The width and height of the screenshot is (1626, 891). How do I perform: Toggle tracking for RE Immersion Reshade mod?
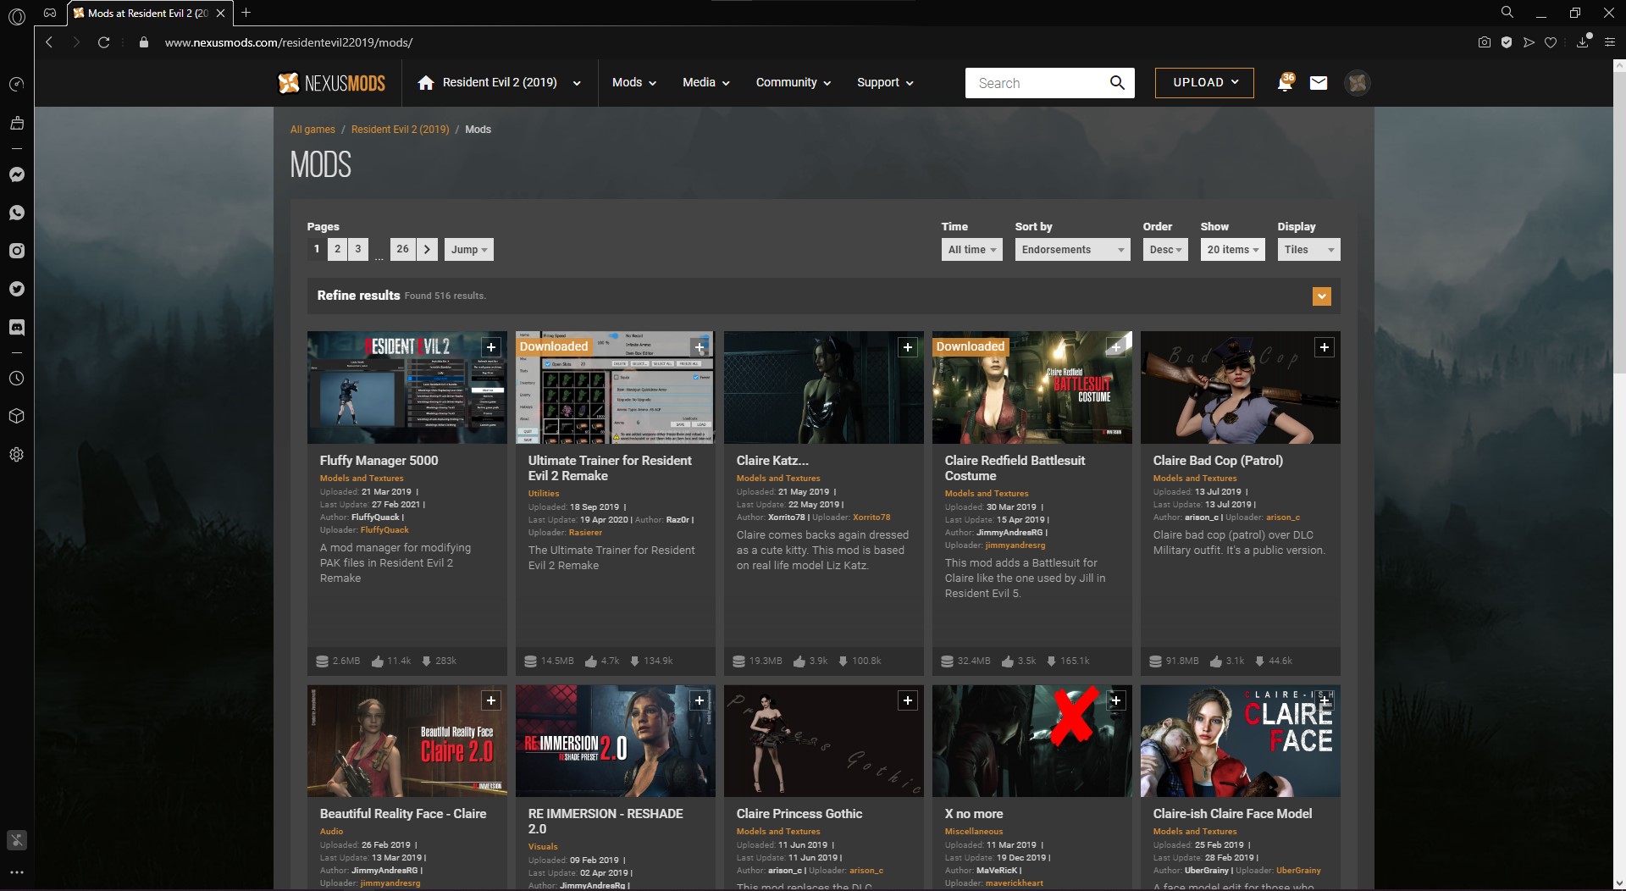pos(700,700)
